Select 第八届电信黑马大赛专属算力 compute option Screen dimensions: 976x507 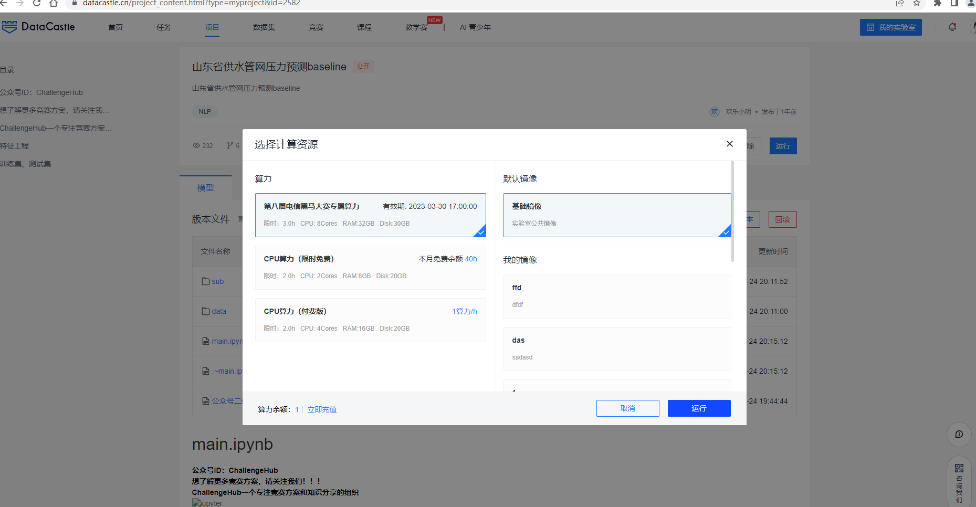[x=370, y=215]
